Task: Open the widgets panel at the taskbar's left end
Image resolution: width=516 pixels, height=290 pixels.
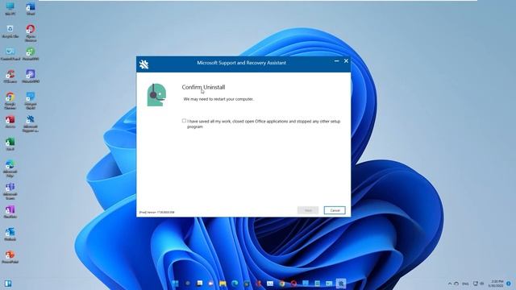Action: click(8, 284)
